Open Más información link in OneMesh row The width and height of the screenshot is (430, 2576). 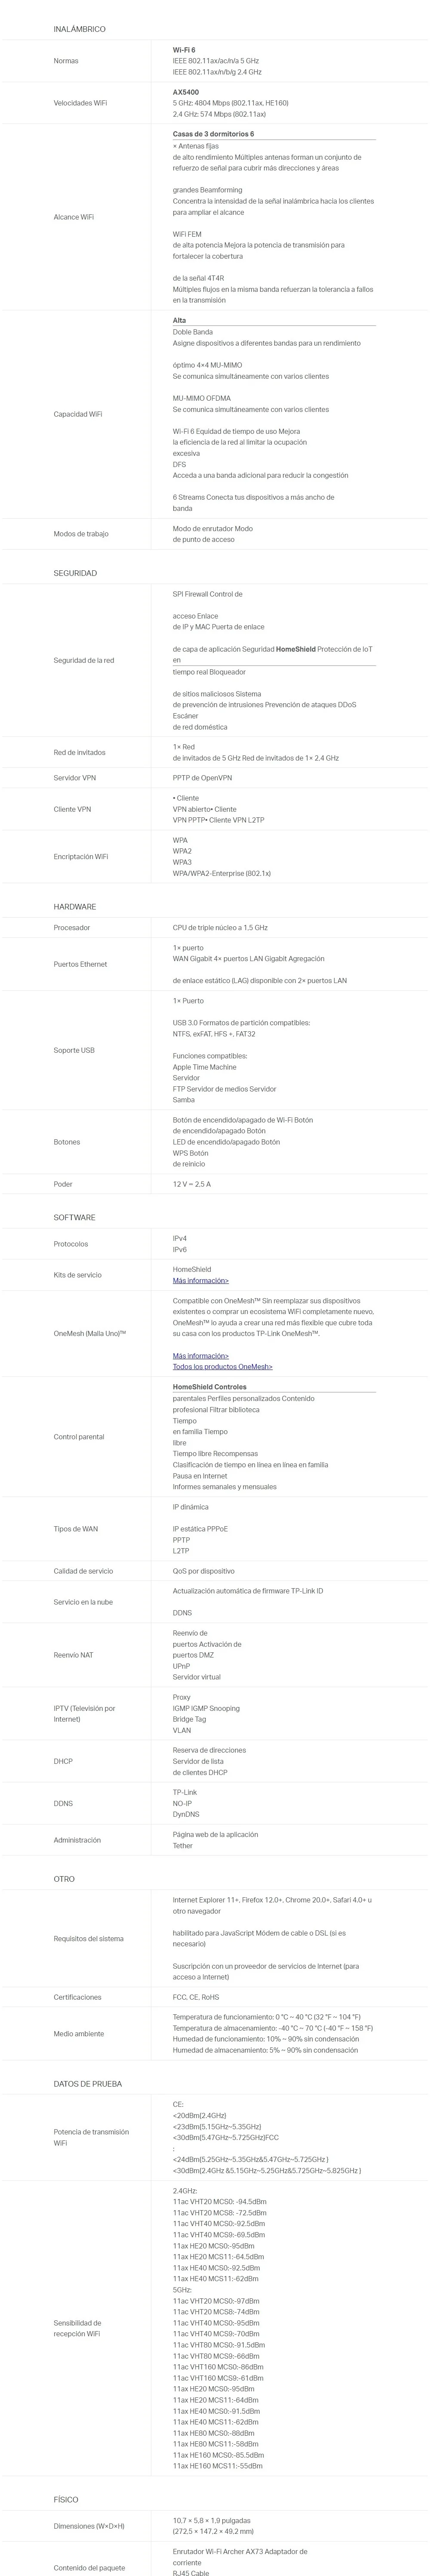click(x=200, y=1356)
